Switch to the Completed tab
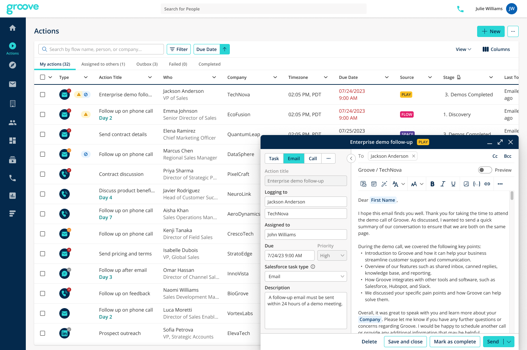This screenshot has width=527, height=350. (x=209, y=64)
